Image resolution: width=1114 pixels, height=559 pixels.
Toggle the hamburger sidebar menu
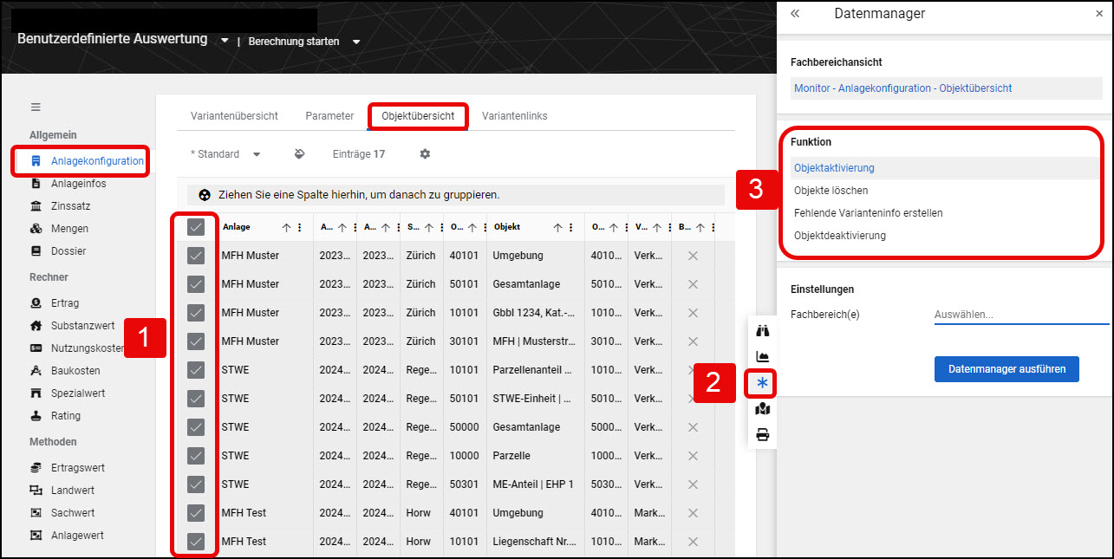point(36,107)
